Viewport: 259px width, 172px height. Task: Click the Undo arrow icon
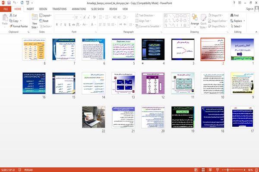[15, 3]
